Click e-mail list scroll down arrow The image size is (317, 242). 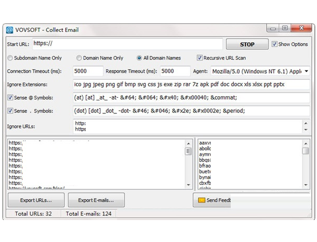305,185
